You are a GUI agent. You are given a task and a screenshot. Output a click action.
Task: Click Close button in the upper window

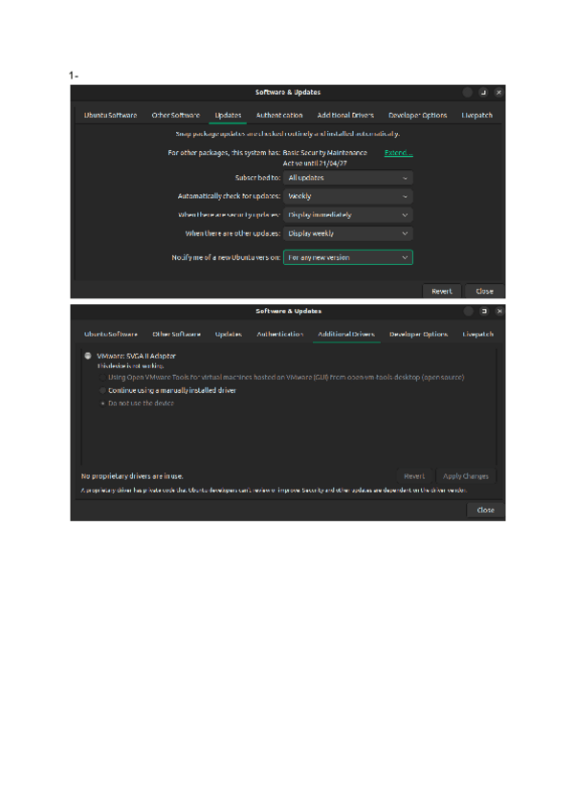coord(484,291)
